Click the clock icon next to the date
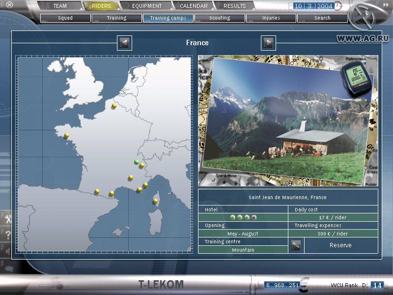 338,6
